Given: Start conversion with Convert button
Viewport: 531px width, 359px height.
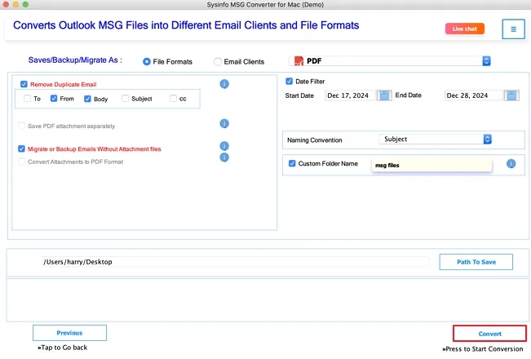Looking at the screenshot, I should [489, 334].
